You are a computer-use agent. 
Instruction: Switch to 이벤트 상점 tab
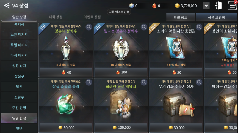92,17
